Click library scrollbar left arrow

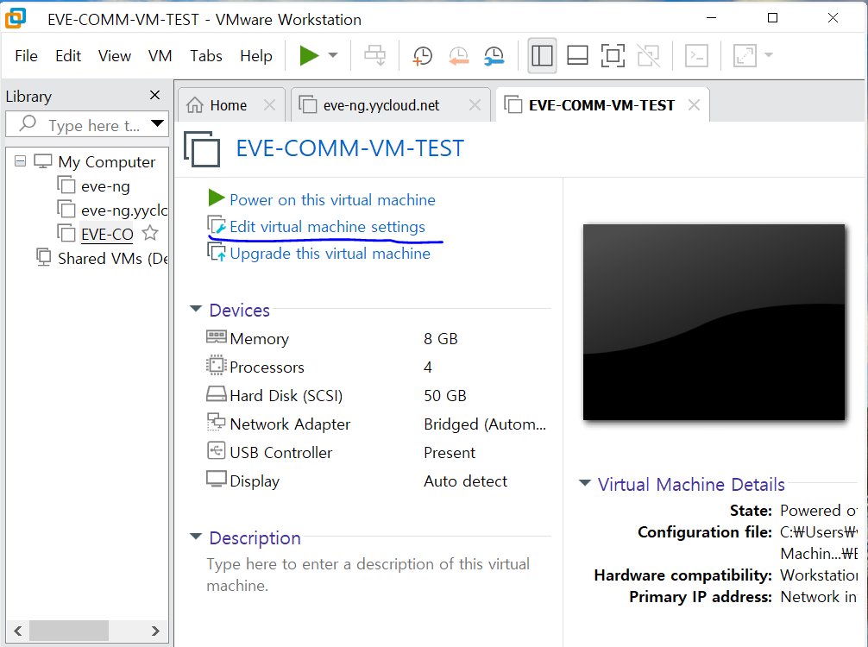click(18, 631)
